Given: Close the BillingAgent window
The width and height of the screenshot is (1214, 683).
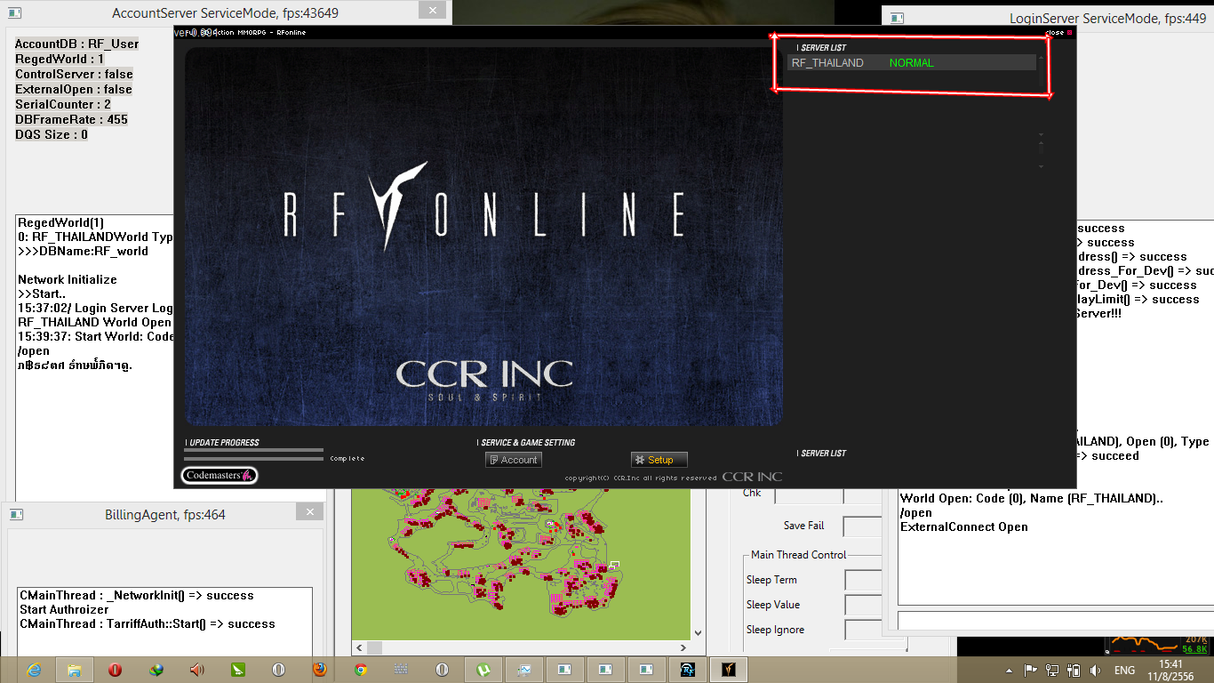Looking at the screenshot, I should tap(309, 511).
